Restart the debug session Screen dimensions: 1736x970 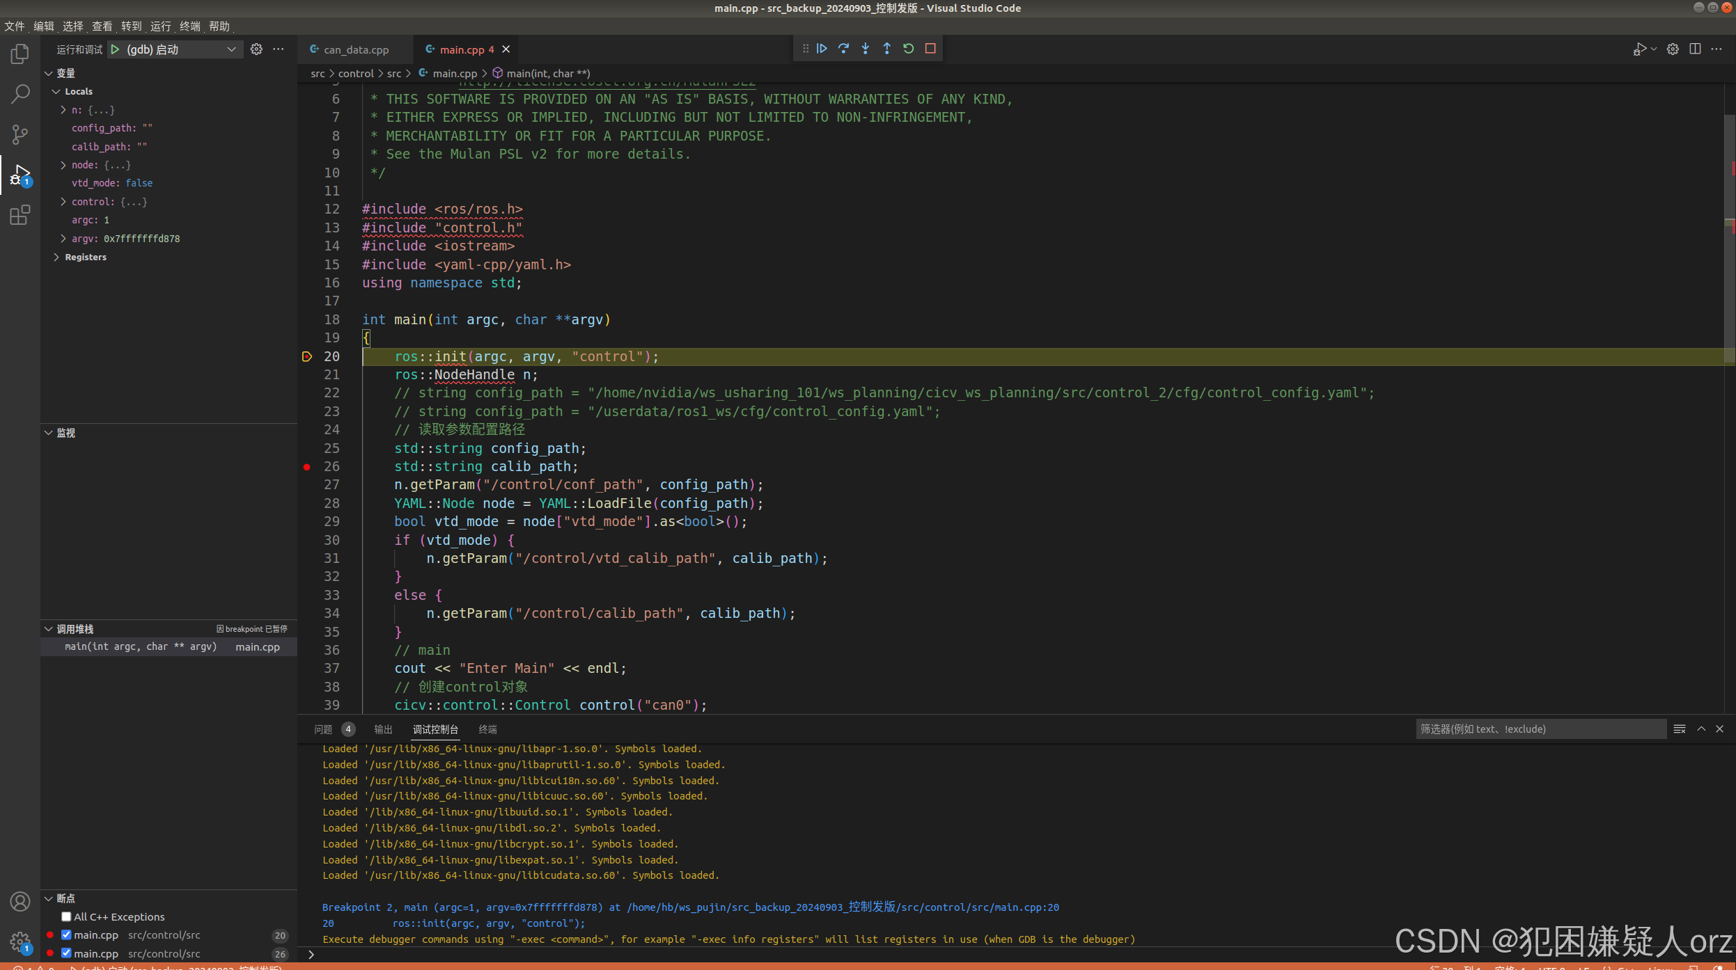[909, 49]
